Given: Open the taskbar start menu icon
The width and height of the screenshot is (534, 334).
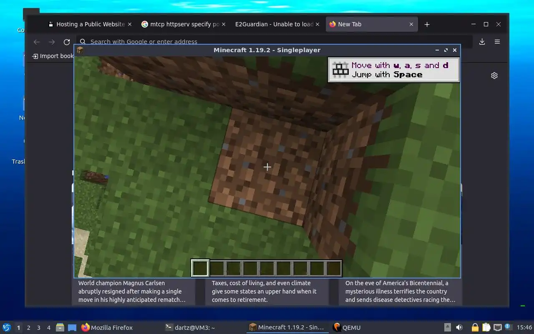Looking at the screenshot, I should [7, 328].
